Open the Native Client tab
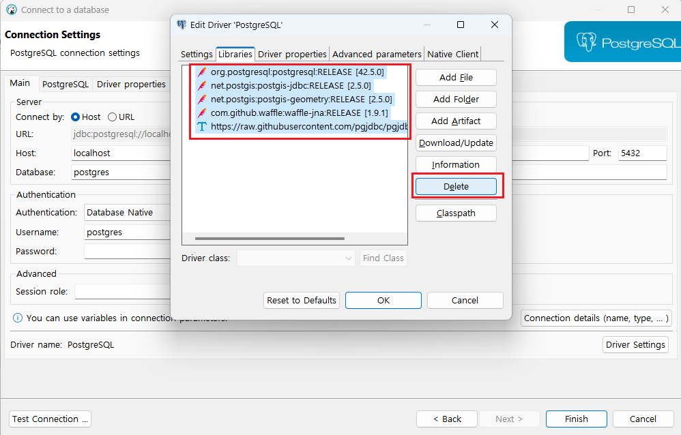681x435 pixels. click(x=452, y=55)
